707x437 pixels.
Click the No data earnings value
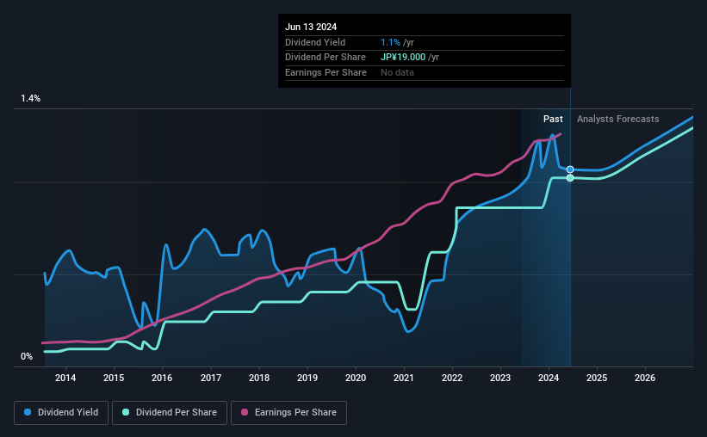click(397, 72)
